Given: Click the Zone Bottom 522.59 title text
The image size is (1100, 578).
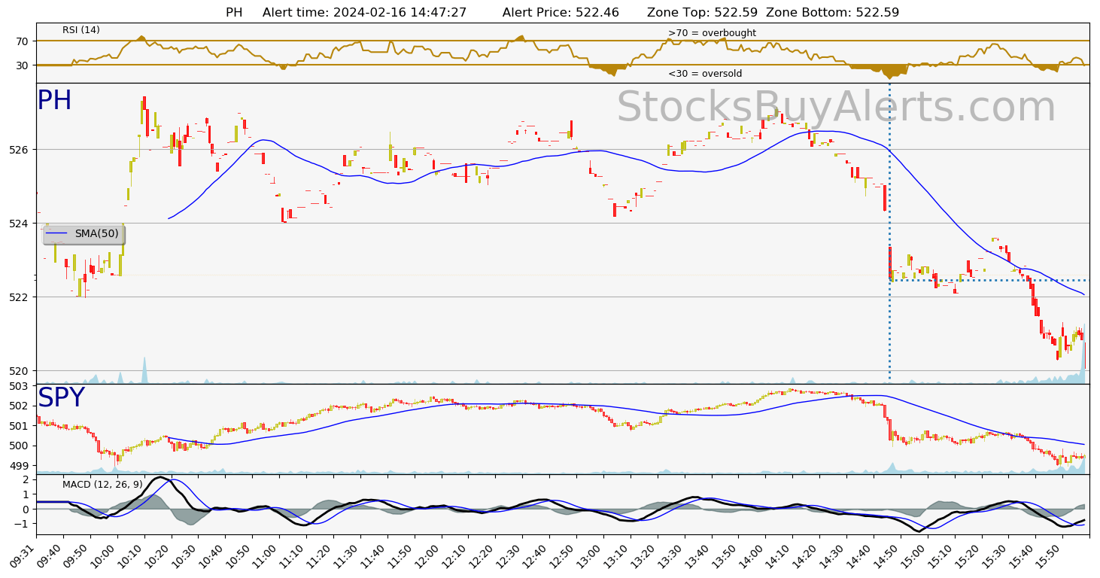Looking at the screenshot, I should (832, 13).
